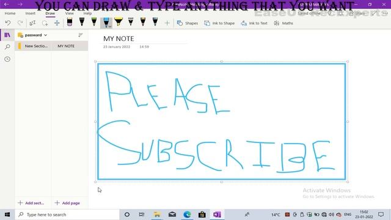Switch to the Home tab

(10, 13)
